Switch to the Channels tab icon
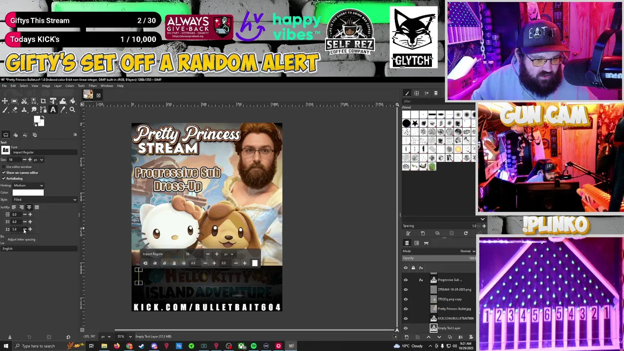This screenshot has height=351, width=624. (416, 243)
